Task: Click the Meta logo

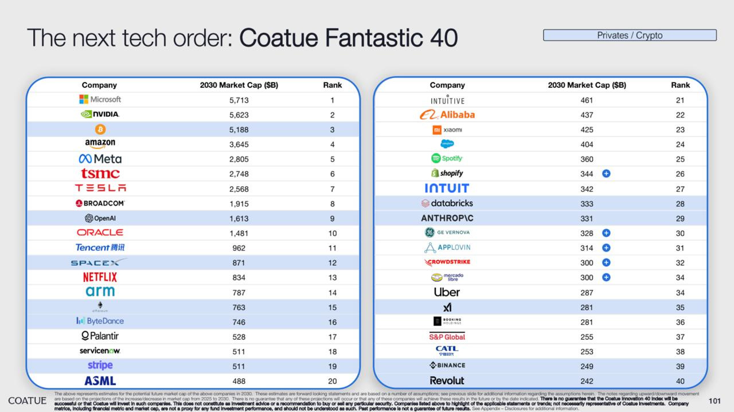Action: [100, 159]
